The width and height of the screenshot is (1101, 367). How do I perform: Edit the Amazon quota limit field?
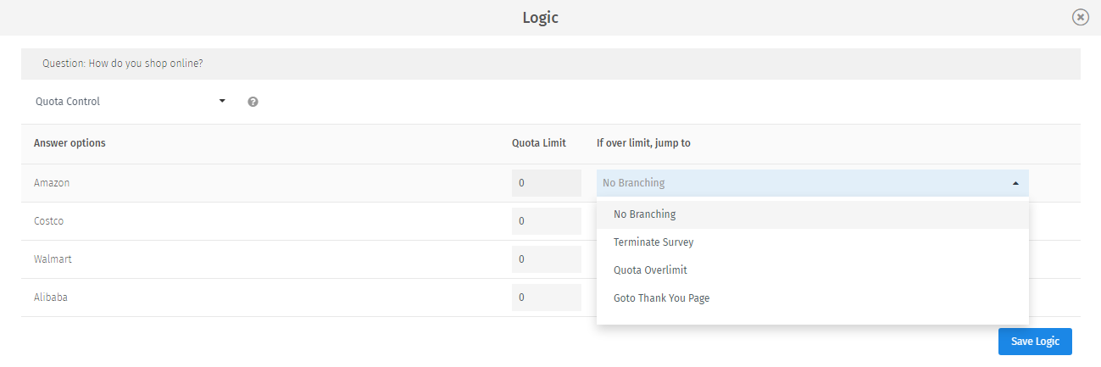coord(546,183)
